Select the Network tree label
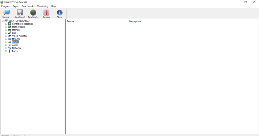Screen dimensions: 259x136 [x=16, y=48]
